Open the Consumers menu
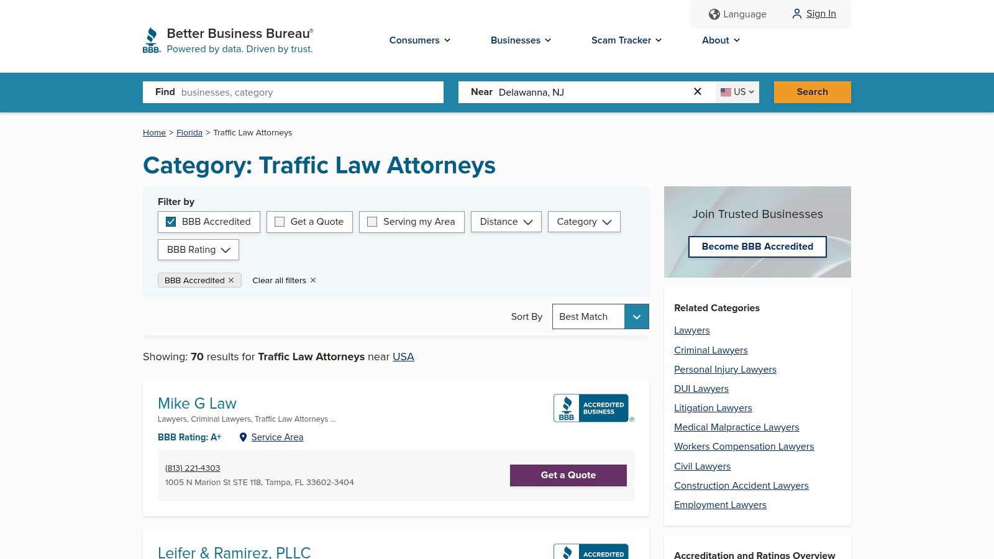The height and width of the screenshot is (559, 994). 419,40
